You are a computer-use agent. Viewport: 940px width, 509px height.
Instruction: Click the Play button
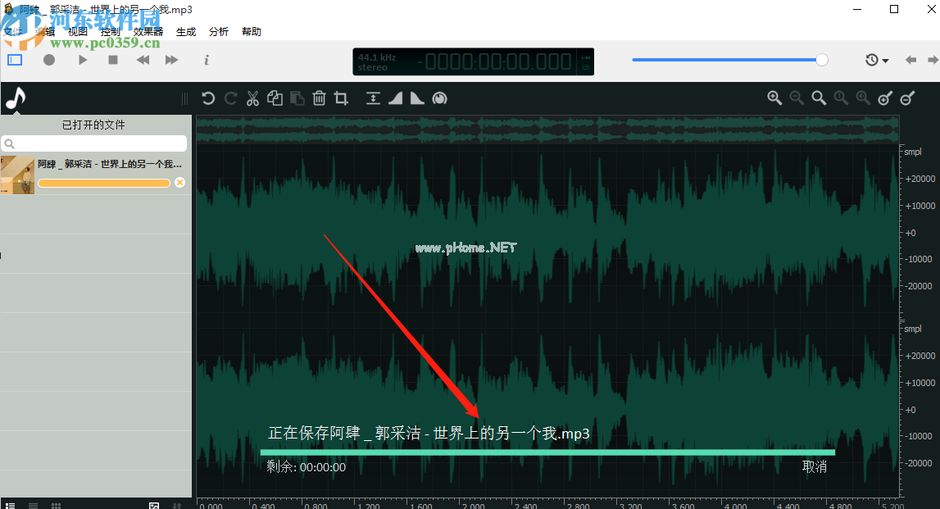pos(82,60)
